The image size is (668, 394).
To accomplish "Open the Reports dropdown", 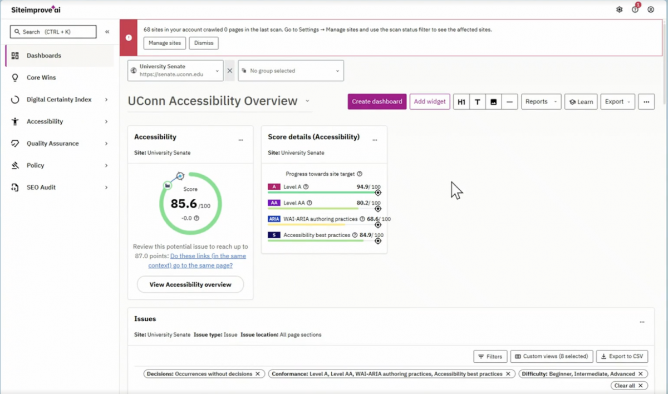I will click(x=541, y=102).
